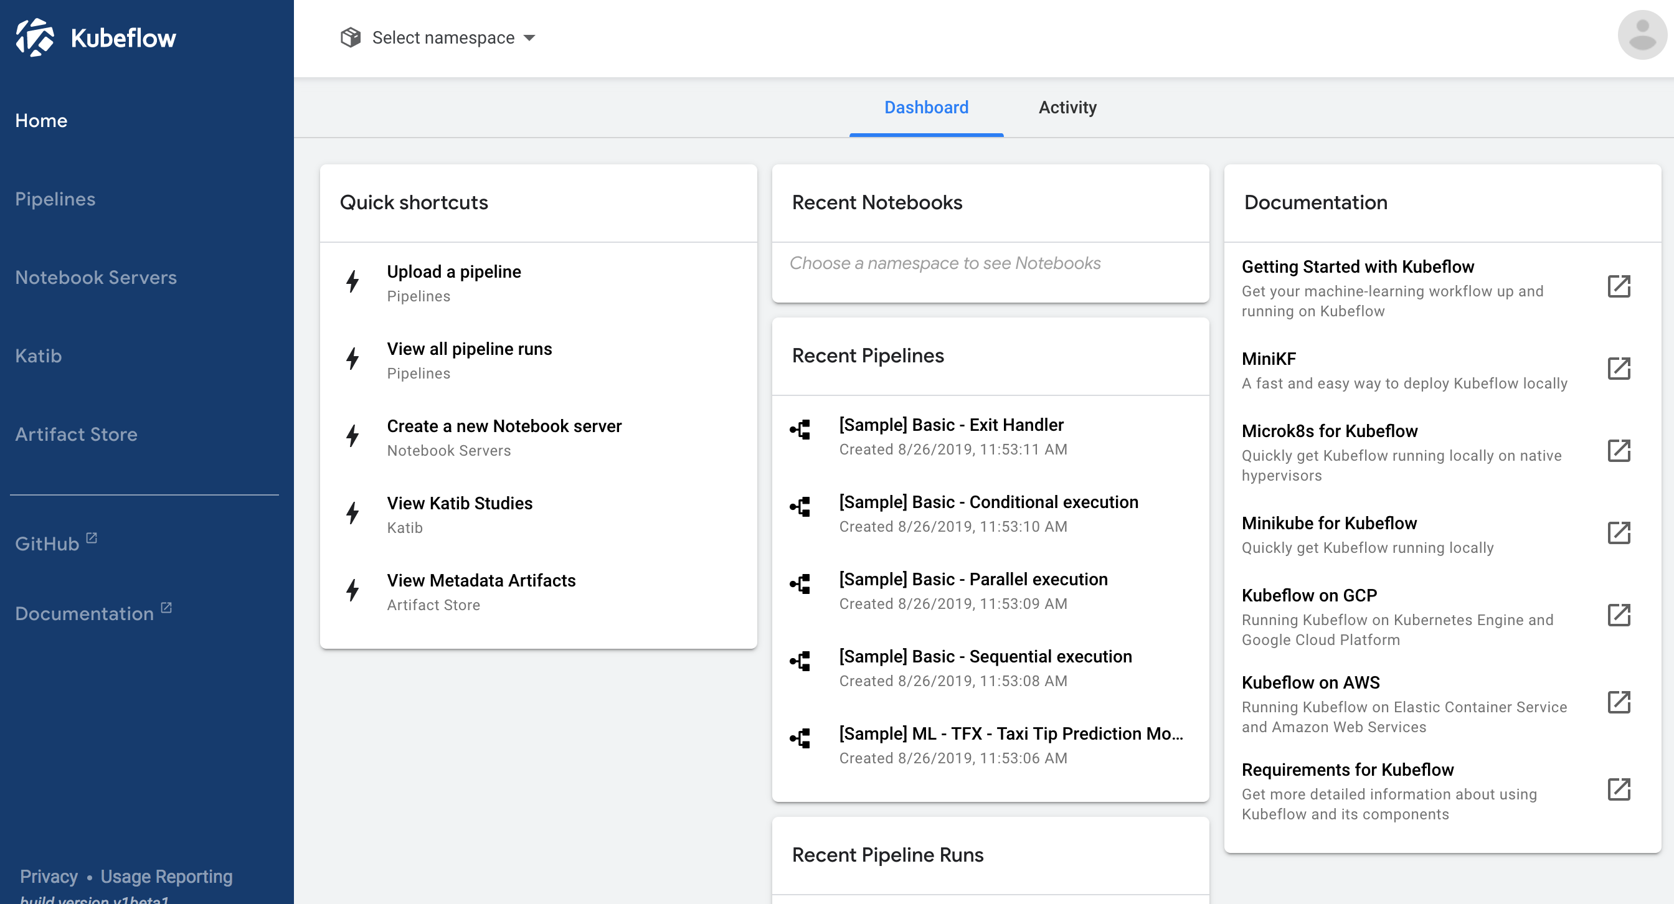Click namespace cube icon in top bar

[350, 37]
